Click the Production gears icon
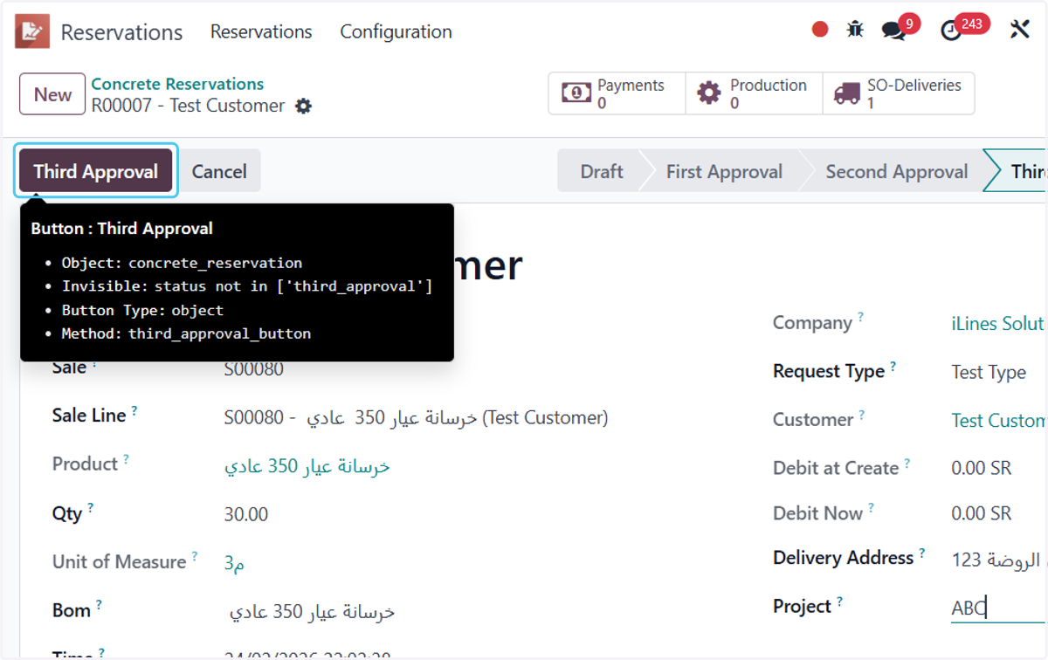The width and height of the screenshot is (1048, 660). tap(709, 93)
